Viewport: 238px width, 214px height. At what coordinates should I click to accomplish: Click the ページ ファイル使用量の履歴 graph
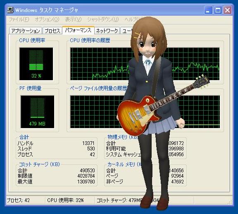145,112
